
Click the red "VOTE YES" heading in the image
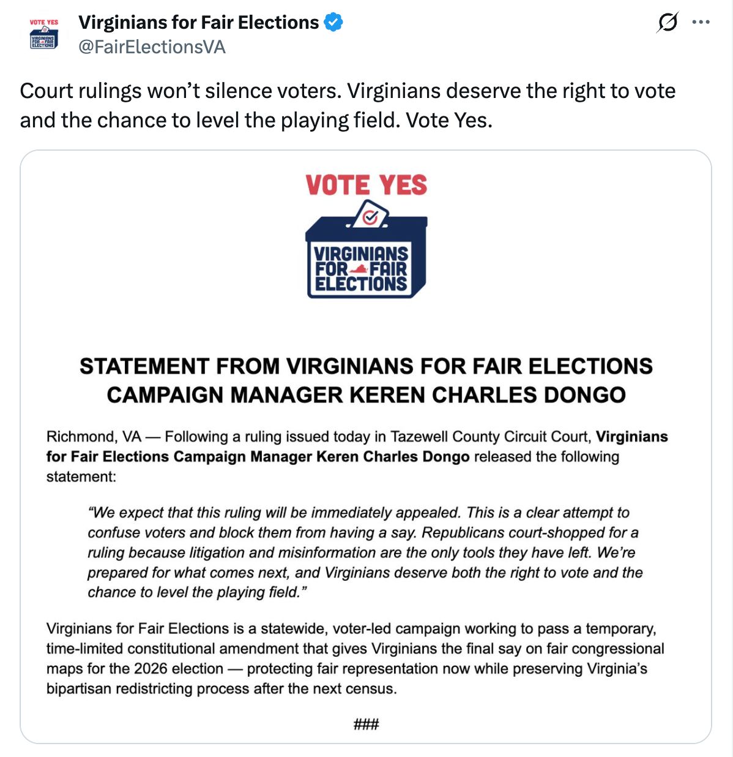coord(366,185)
